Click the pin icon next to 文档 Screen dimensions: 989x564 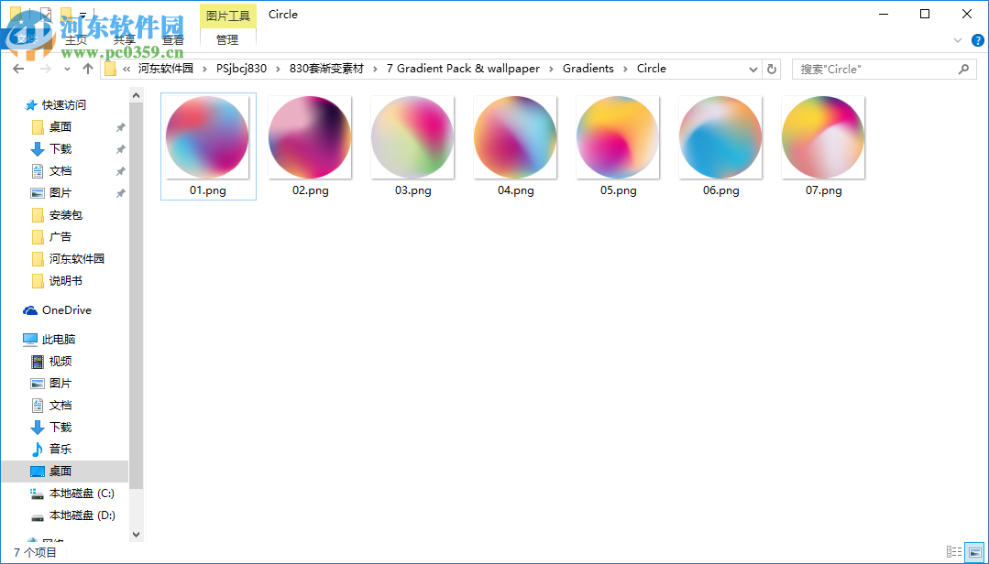click(120, 171)
